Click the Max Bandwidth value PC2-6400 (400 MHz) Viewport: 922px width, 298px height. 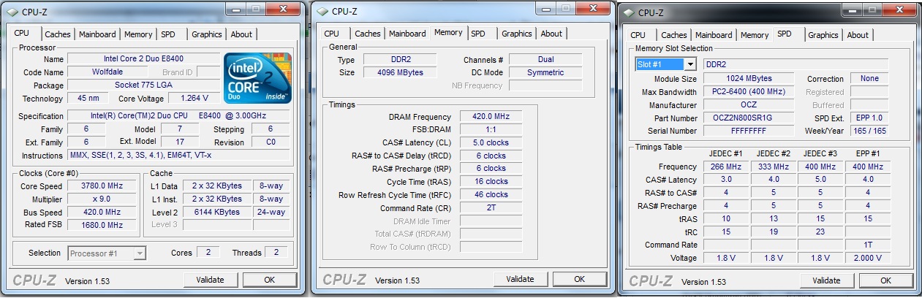[x=749, y=92]
